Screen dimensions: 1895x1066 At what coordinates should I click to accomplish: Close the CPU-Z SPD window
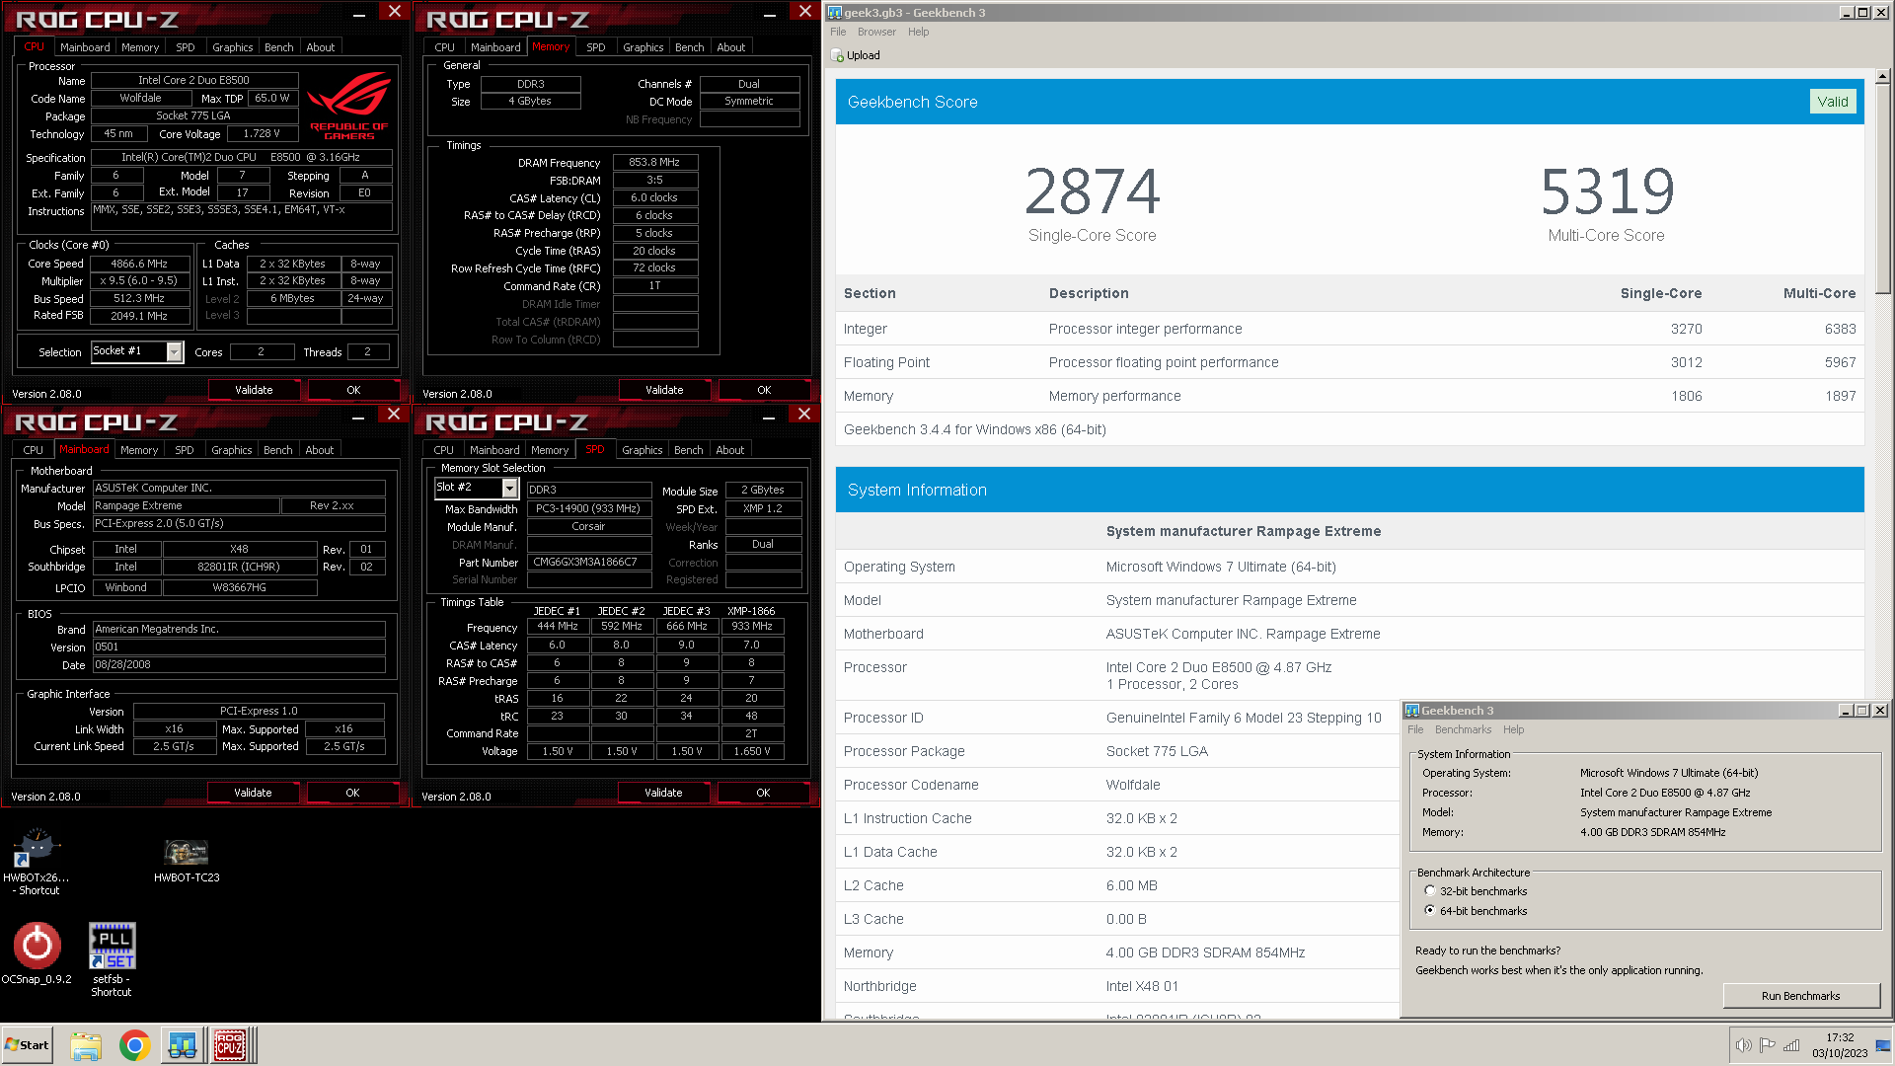coord(803,415)
